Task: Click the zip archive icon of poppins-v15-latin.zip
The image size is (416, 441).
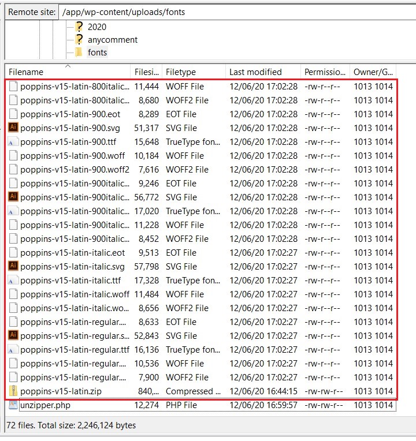Action: point(13,391)
